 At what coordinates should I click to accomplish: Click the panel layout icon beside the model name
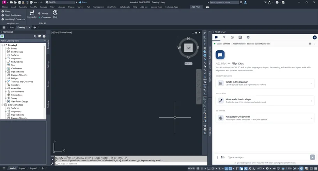pyautogui.click(x=310, y=44)
